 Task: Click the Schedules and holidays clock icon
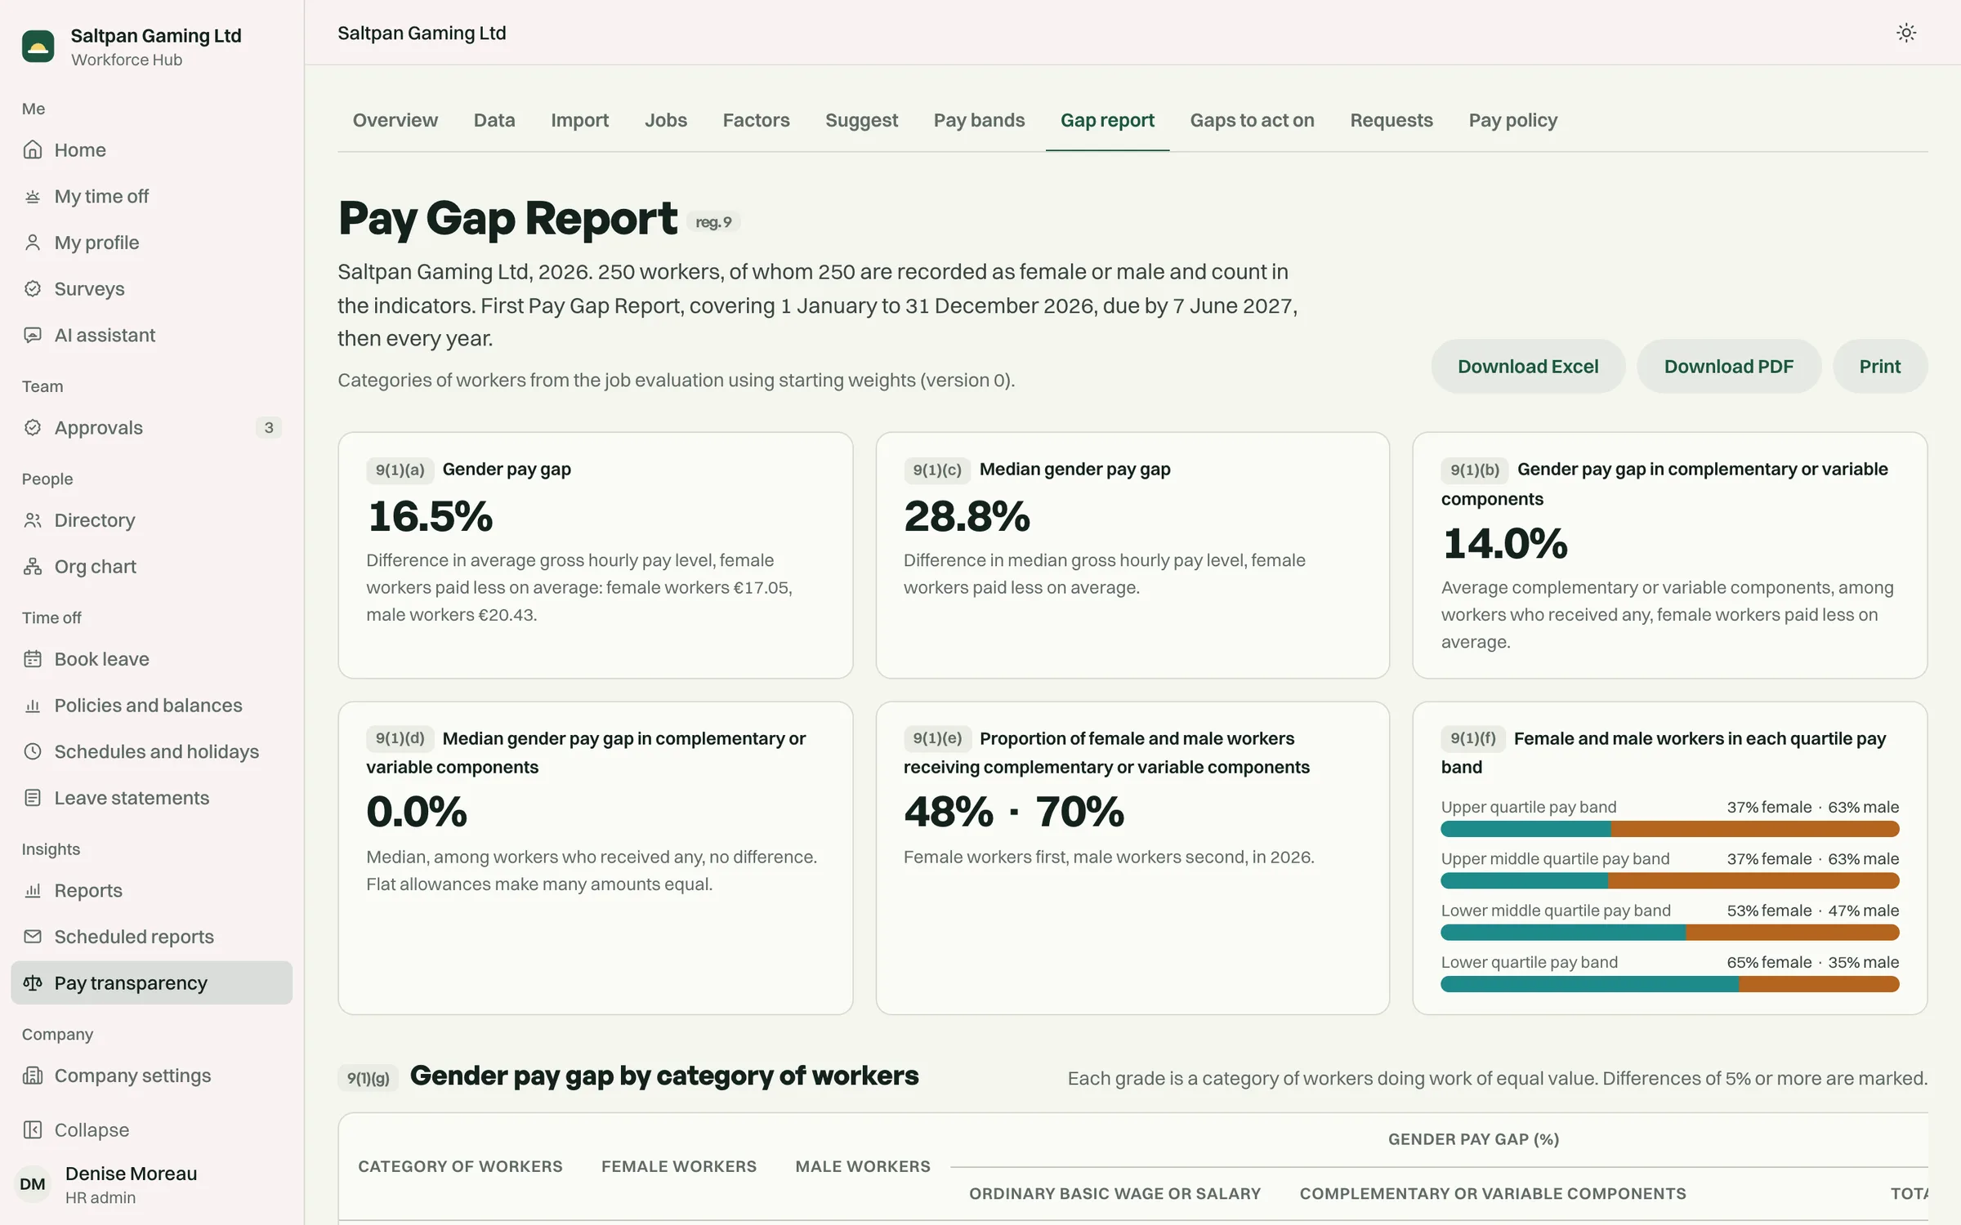tap(33, 751)
